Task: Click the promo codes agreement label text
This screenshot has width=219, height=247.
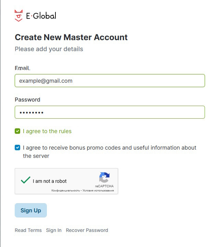Action: 109,148
